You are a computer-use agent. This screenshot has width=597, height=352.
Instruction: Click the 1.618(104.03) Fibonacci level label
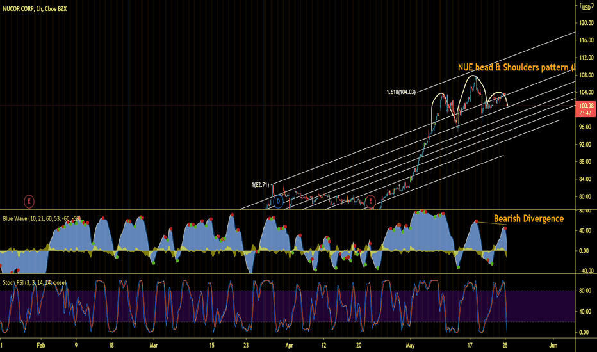[401, 92]
